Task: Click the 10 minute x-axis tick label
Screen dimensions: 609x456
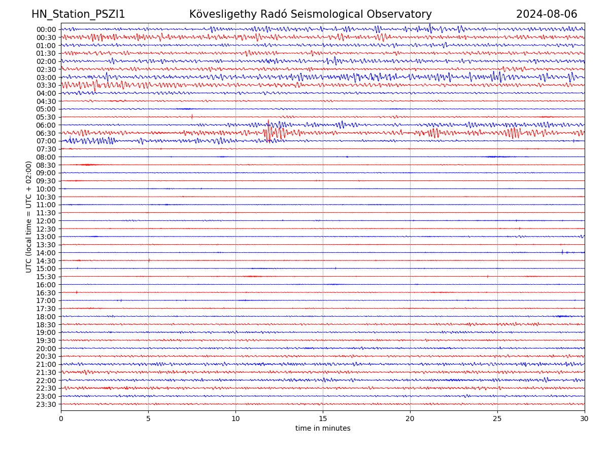Action: pos(235,419)
